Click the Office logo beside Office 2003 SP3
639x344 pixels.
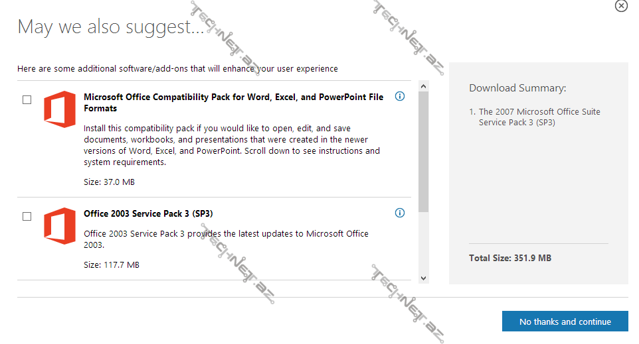(59, 226)
